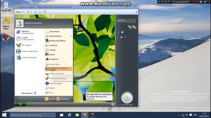Image resolution: width=211 pixels, height=118 pixels.
Task: Open Task View on the Windows 10 taskbar
Action: click(x=62, y=115)
